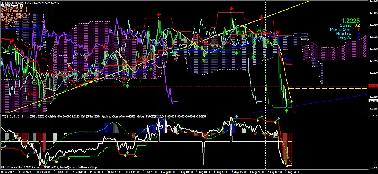This screenshot has width=378, height=174.
Task: Click the 1.2335 price axis label
Action: 373,13
